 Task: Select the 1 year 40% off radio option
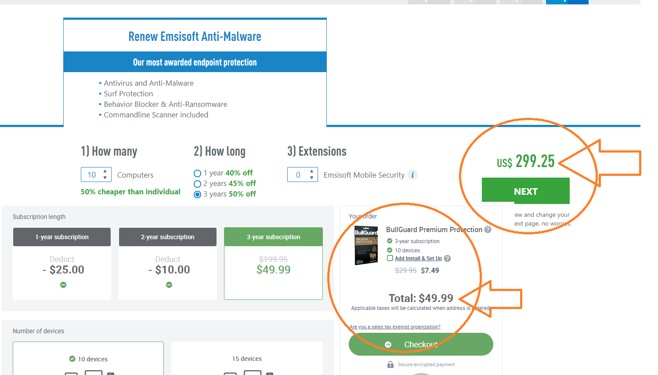point(198,173)
